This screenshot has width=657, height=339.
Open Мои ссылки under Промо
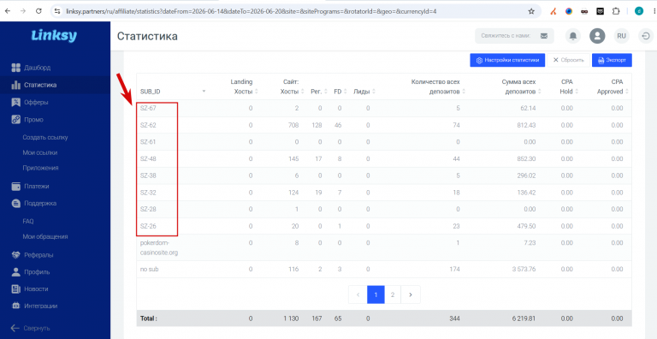click(x=40, y=152)
